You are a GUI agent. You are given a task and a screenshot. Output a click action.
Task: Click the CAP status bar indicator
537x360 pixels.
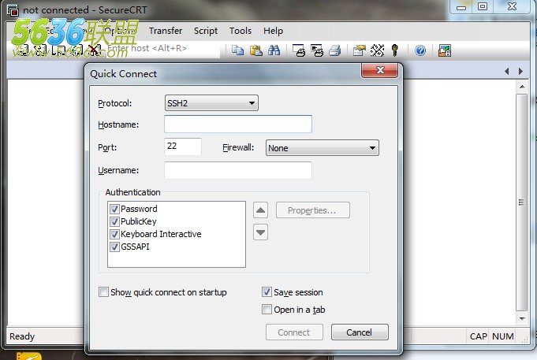(x=478, y=336)
